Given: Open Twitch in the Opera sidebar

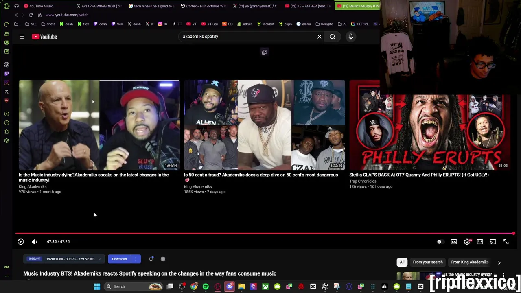Looking at the screenshot, I should click(7, 74).
